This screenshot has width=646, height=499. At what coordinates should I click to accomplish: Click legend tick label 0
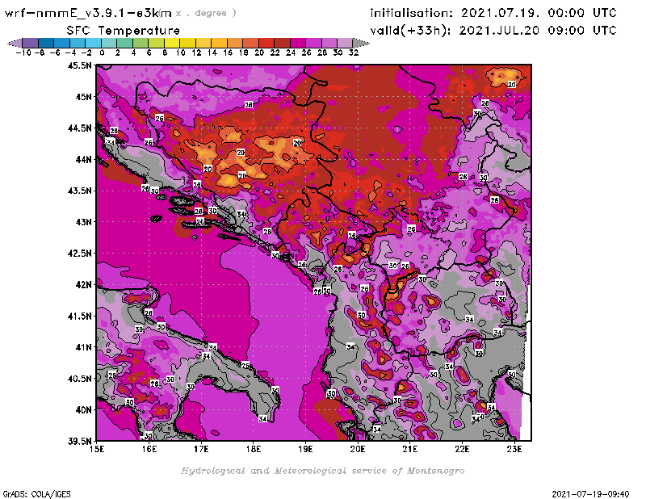point(102,52)
